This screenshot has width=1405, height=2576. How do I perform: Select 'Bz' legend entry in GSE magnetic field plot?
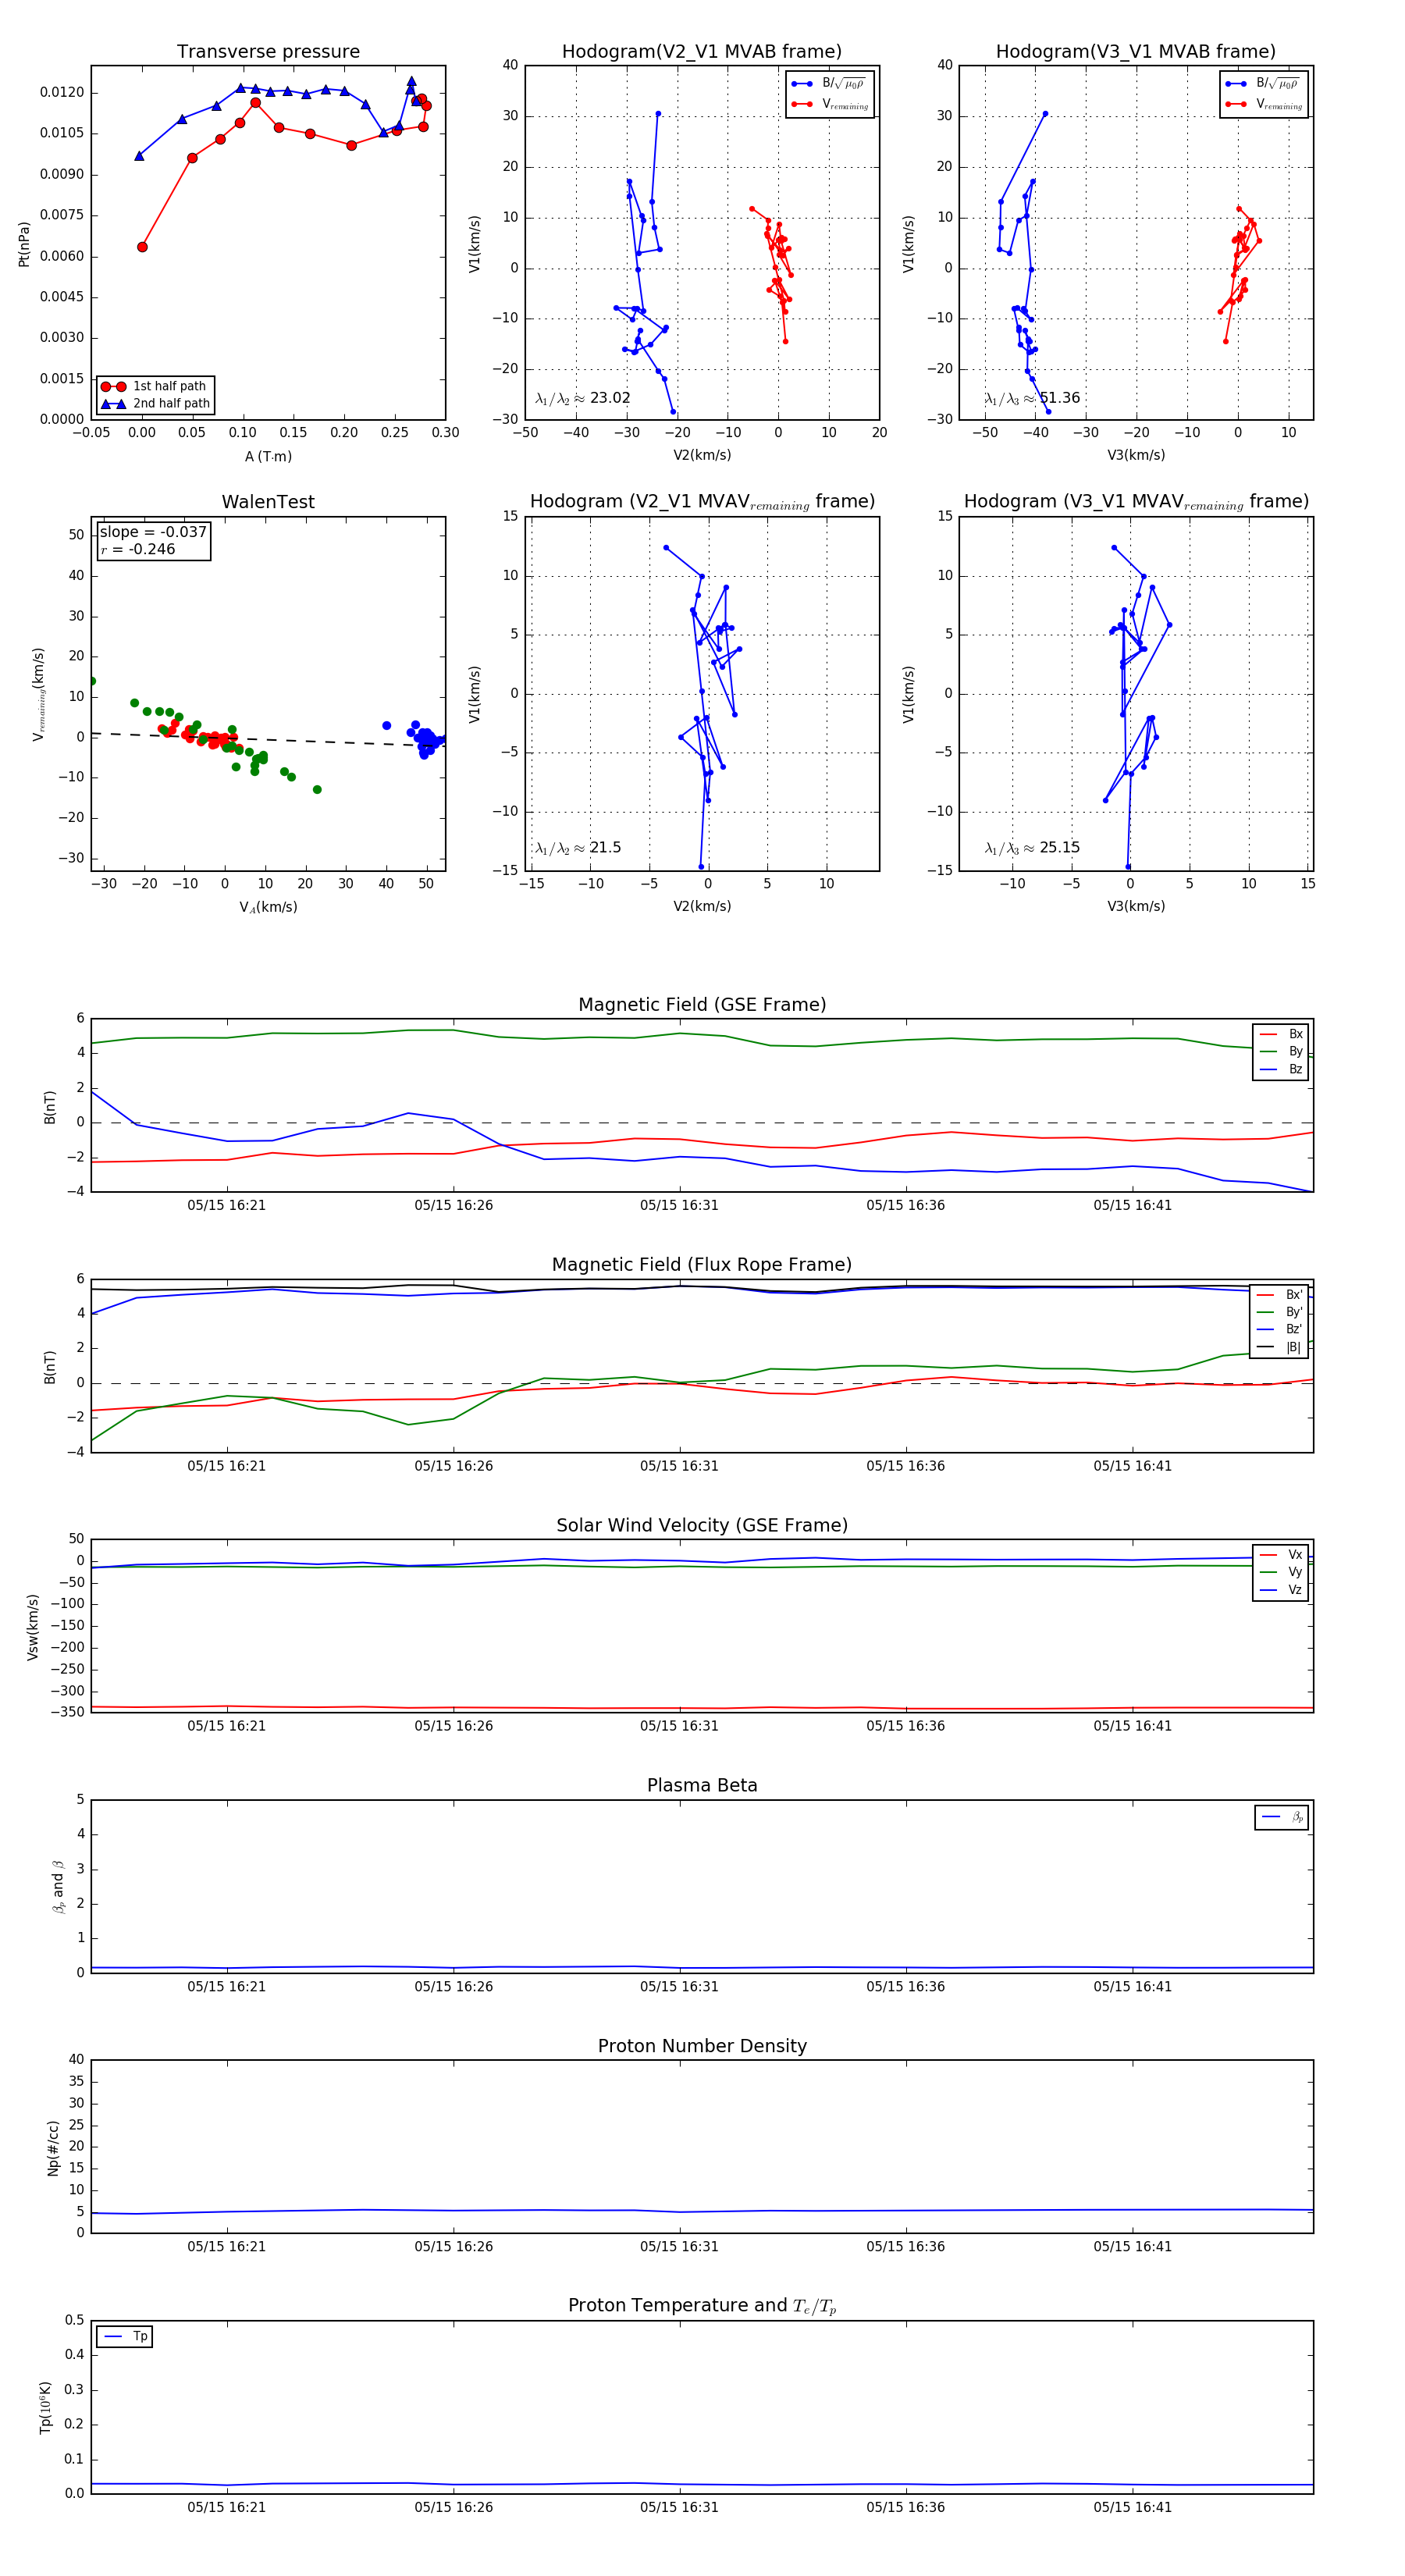coord(1281,1069)
